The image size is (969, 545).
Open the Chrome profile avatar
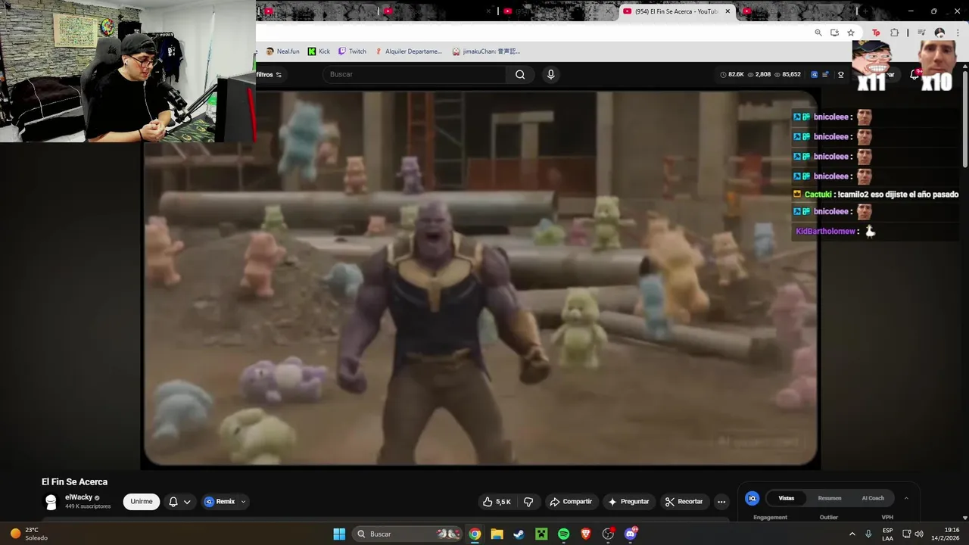tap(939, 33)
